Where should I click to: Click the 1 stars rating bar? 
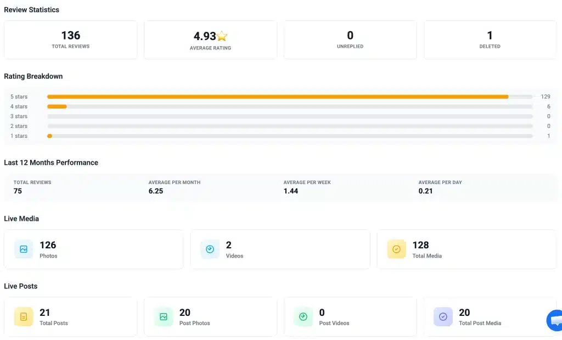(290, 136)
